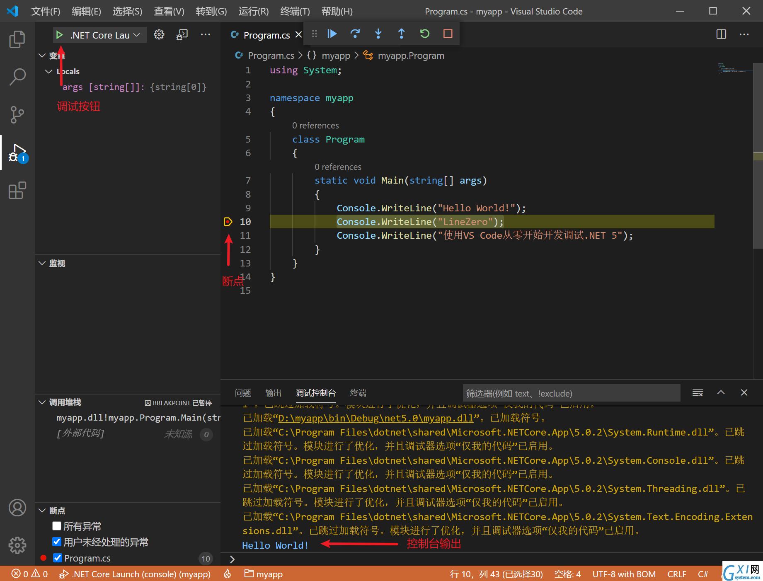The width and height of the screenshot is (763, 581).
Task: Maximize the bottom panel with chevron
Action: tap(721, 392)
